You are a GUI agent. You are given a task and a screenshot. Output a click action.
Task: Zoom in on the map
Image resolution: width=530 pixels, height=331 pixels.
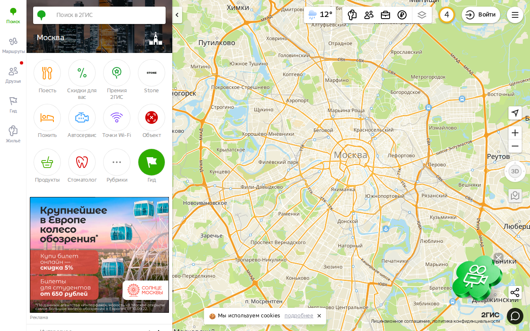[x=515, y=133]
